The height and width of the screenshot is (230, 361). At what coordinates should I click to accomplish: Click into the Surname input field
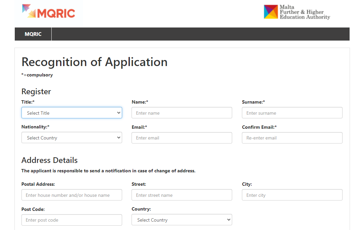(292, 113)
